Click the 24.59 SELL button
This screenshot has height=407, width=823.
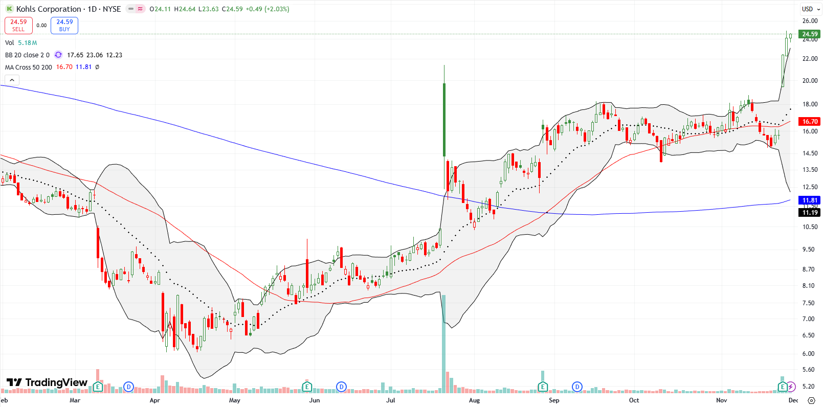[x=18, y=25]
